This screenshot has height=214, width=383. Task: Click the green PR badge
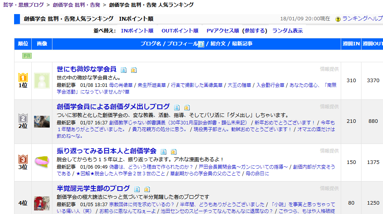click(x=27, y=56)
